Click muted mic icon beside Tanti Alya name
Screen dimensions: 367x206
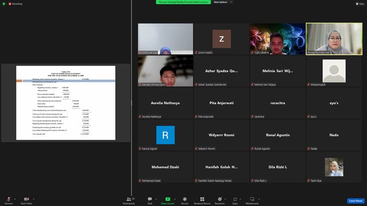click(x=309, y=181)
